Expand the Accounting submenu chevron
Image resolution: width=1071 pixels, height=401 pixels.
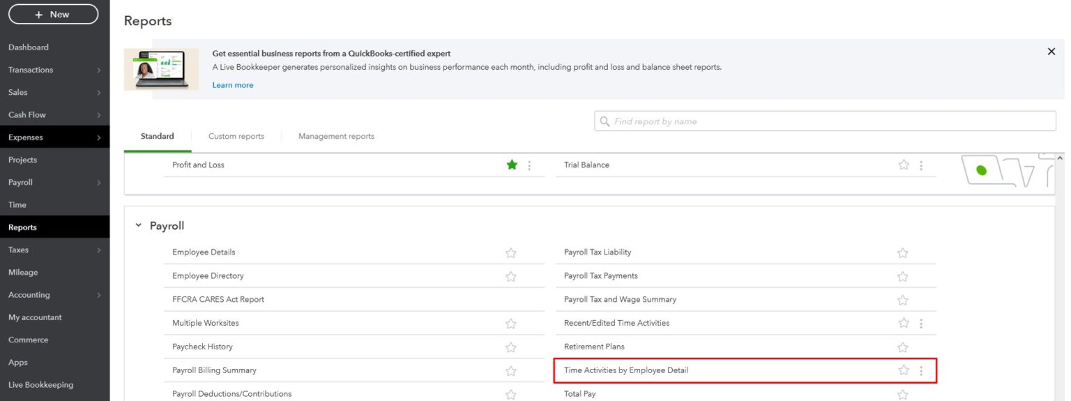98,295
